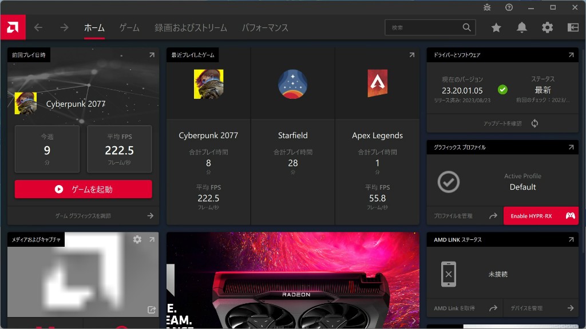This screenshot has height=329, width=586.
Task: Expand the 最近プレイしたゲーム card arrow
Action: (x=411, y=55)
